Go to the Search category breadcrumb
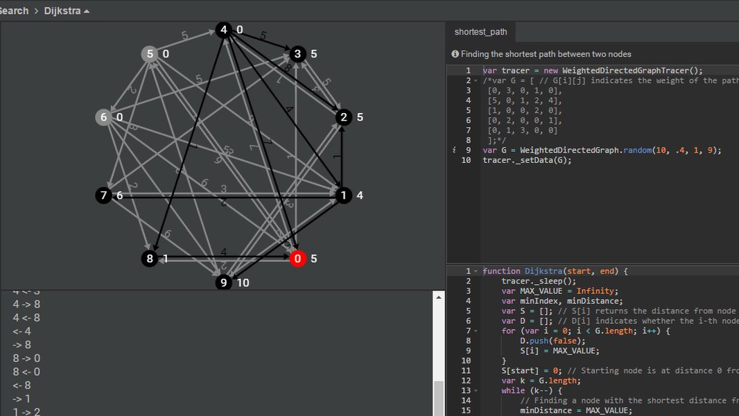 pos(14,10)
